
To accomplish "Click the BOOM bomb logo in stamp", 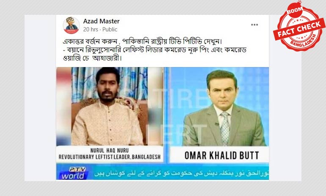I will [x=295, y=10].
